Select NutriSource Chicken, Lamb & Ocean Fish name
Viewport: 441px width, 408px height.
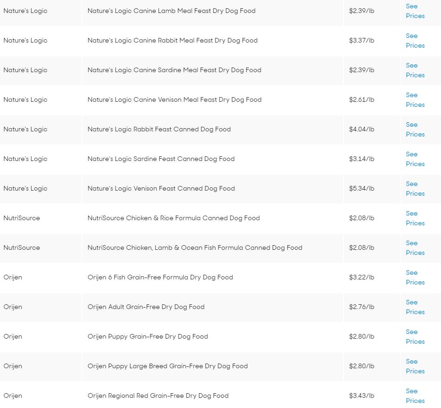(x=195, y=248)
